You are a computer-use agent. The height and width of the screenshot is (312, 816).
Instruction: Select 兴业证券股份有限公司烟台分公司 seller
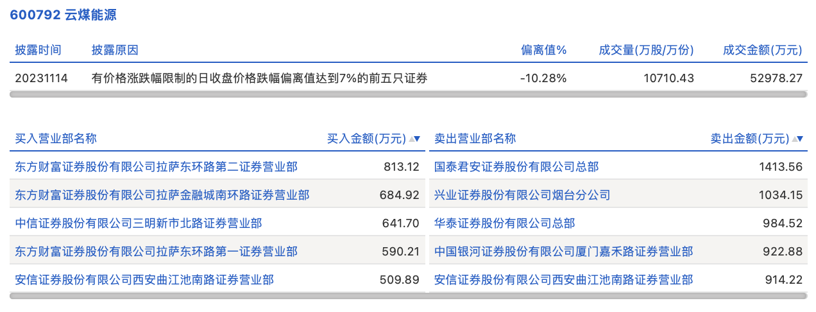pyautogui.click(x=522, y=195)
